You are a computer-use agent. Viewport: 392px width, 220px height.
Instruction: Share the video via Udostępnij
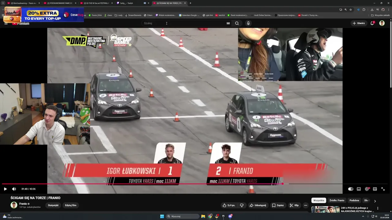(x=258, y=205)
